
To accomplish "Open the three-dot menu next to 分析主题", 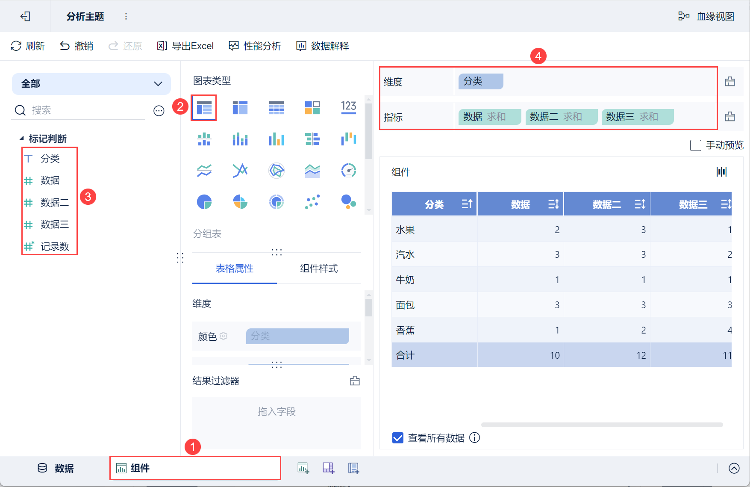I will [x=126, y=16].
